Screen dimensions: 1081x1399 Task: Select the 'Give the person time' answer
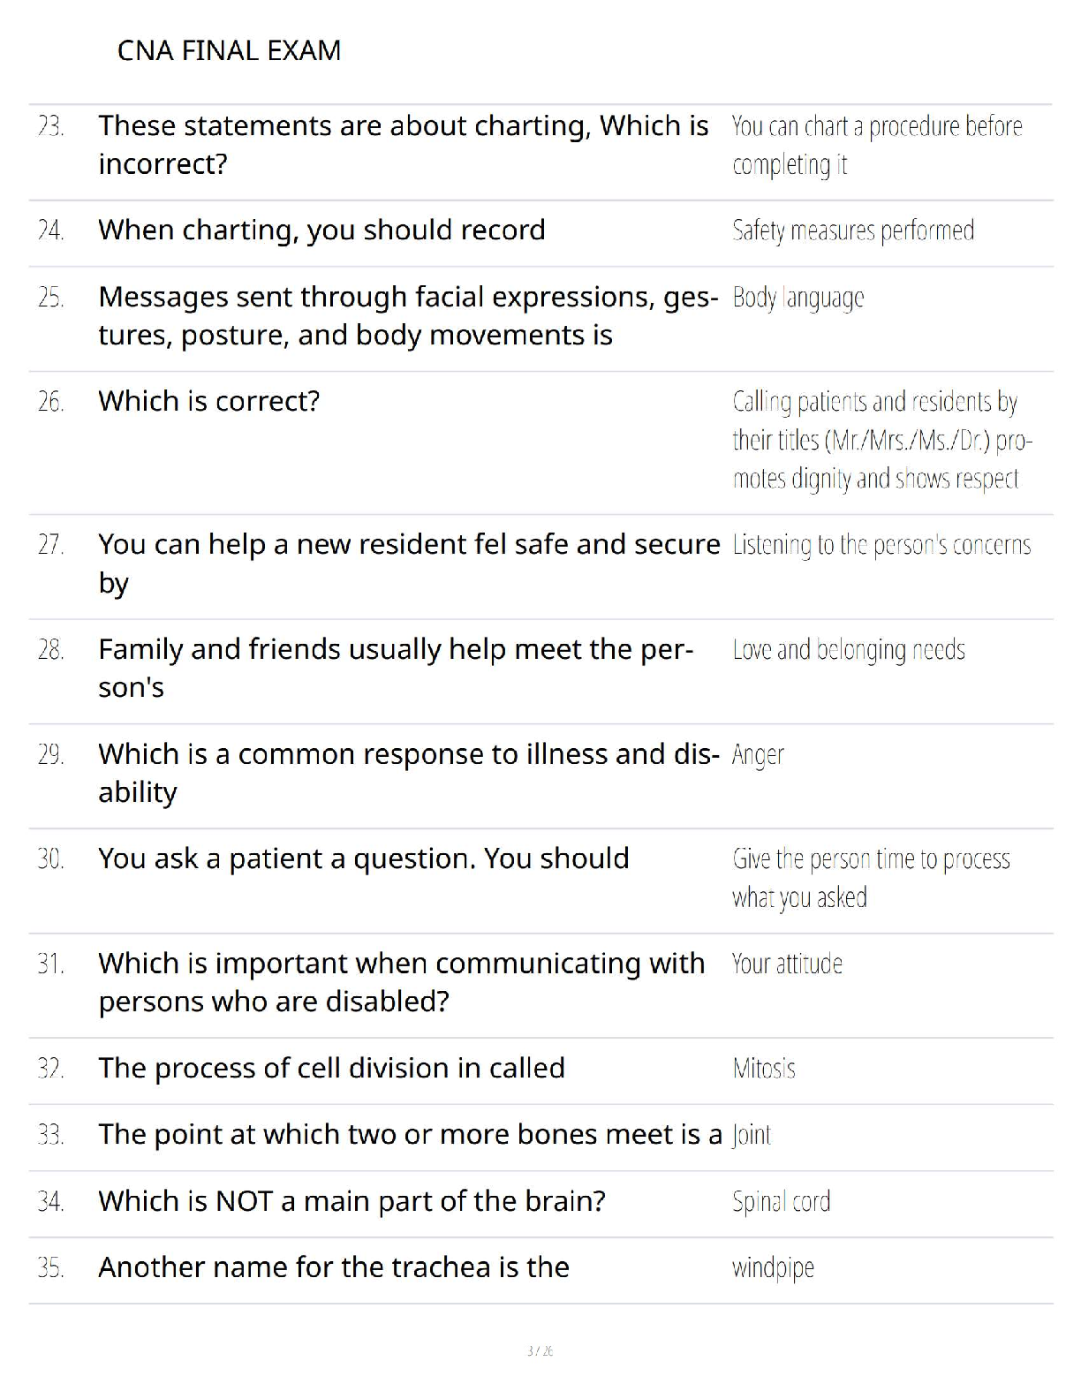tap(870, 878)
